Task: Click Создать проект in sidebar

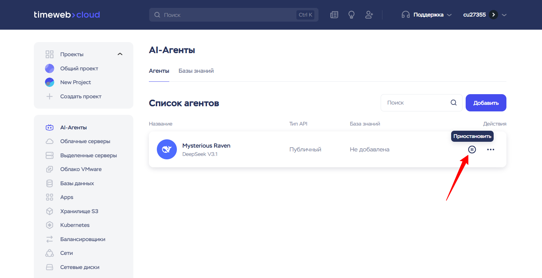Action: (x=80, y=97)
